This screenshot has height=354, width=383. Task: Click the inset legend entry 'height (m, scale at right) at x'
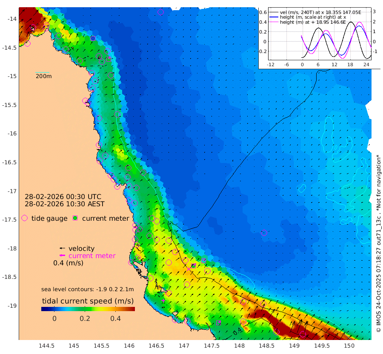(313, 17)
